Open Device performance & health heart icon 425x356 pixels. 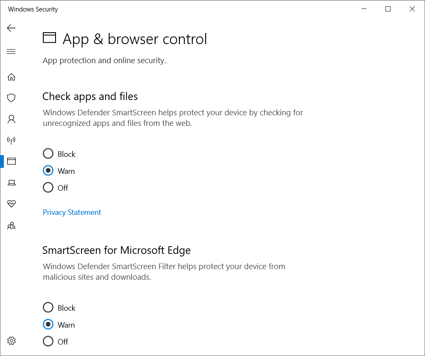pyautogui.click(x=11, y=203)
